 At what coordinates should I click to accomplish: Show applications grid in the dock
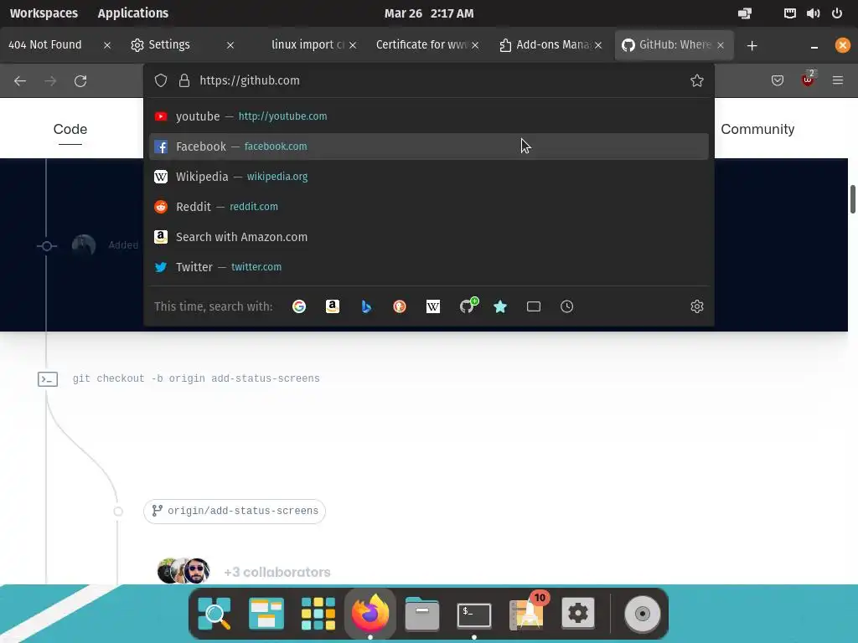click(318, 614)
